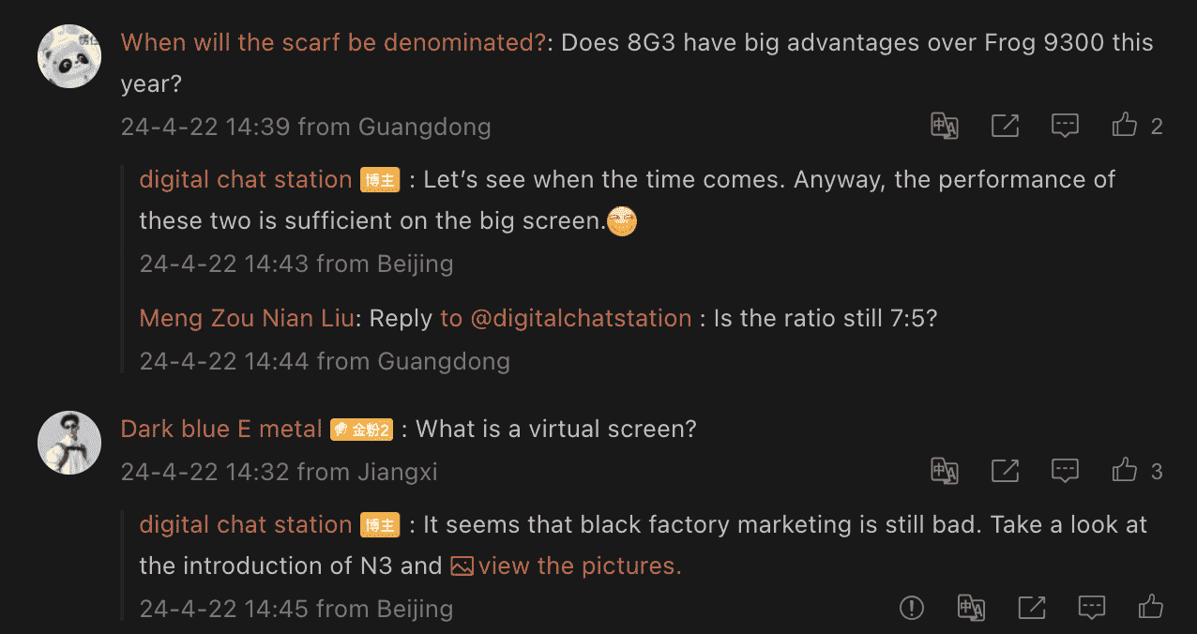Viewport: 1197px width, 634px height.
Task: Visit Meng Zou Nian Liu's profile
Action: click(x=247, y=319)
